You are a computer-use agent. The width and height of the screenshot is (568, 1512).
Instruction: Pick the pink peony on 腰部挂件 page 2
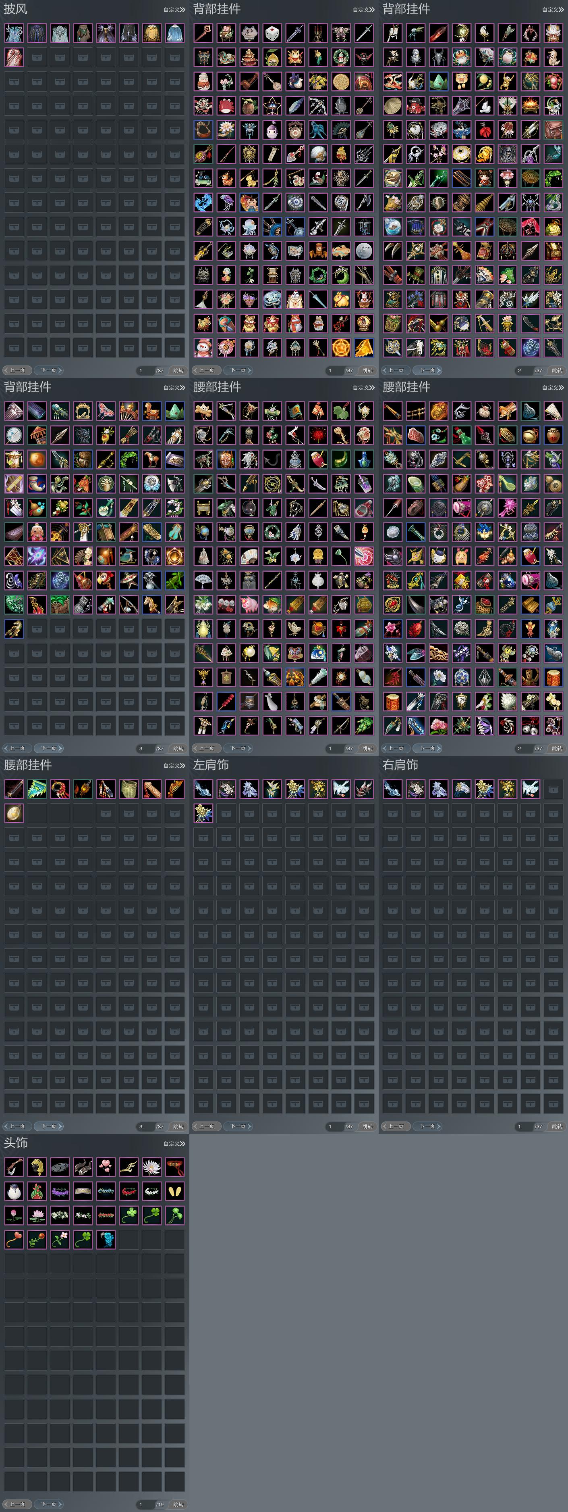pyautogui.click(x=438, y=725)
